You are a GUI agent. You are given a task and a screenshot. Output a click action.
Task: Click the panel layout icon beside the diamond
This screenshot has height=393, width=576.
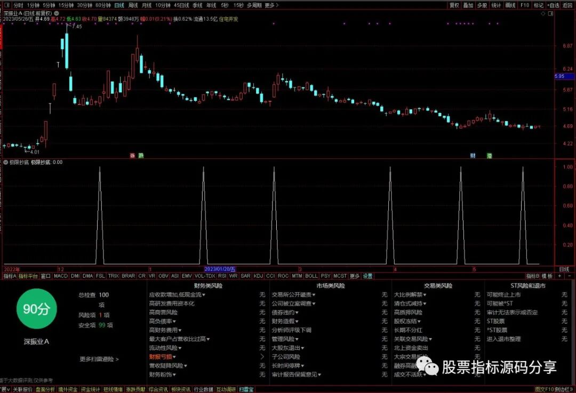point(550,13)
